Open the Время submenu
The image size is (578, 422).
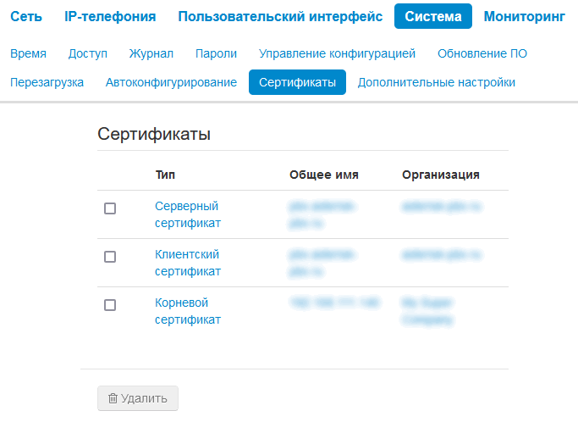point(29,53)
